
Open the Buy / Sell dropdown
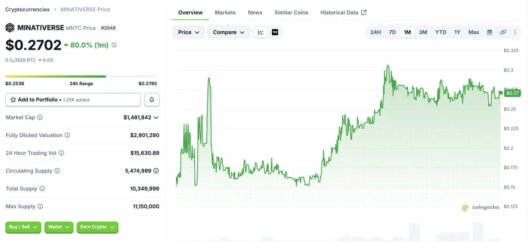click(23, 227)
